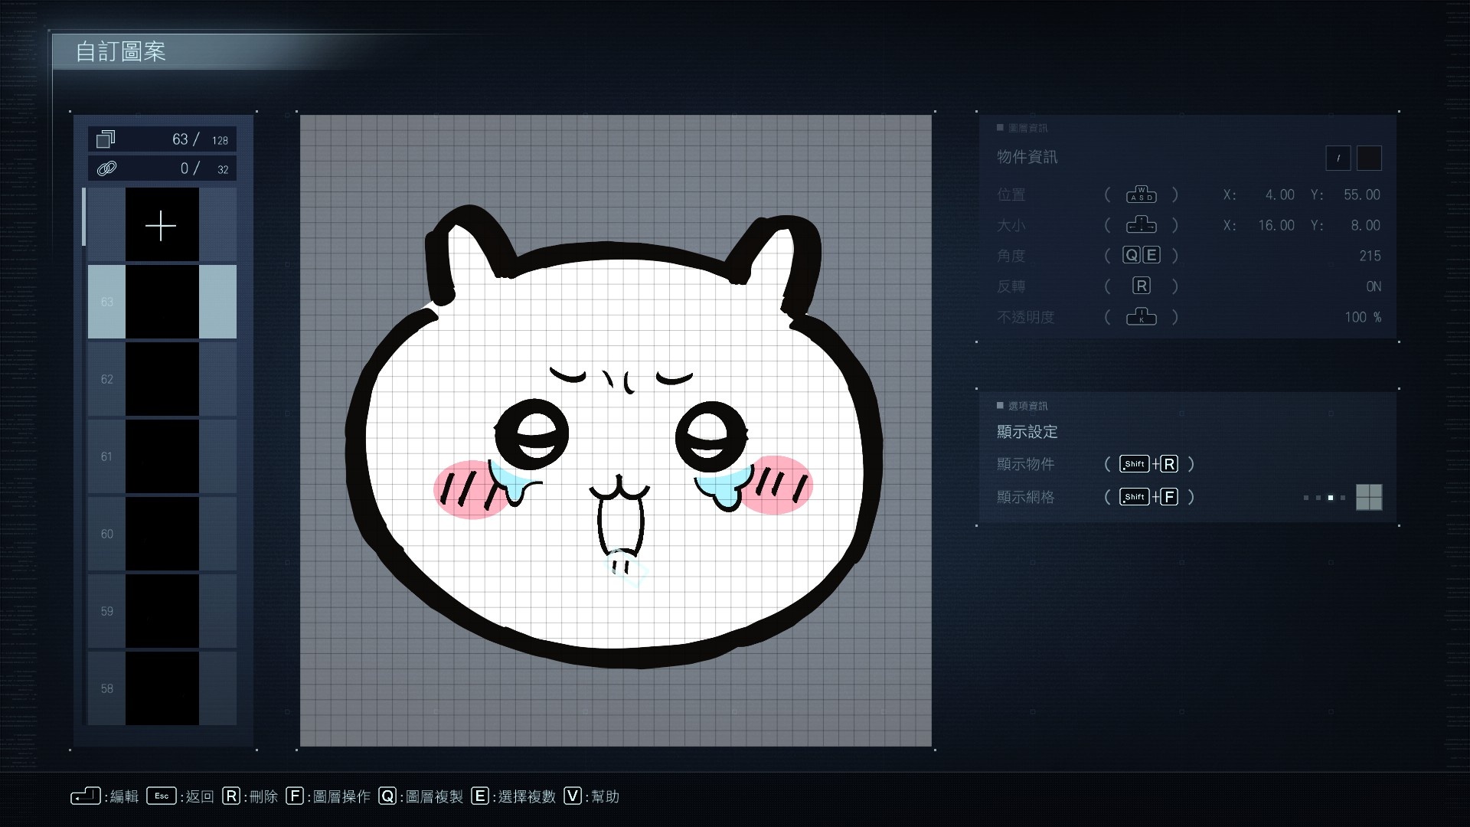1470x827 pixels.
Task: Click the R key icon for 刪除
Action: coord(231,796)
